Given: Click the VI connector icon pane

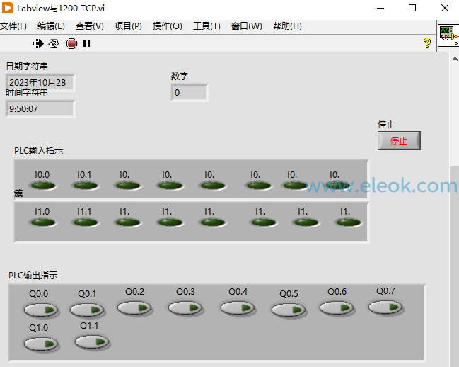Looking at the screenshot, I should [448, 36].
